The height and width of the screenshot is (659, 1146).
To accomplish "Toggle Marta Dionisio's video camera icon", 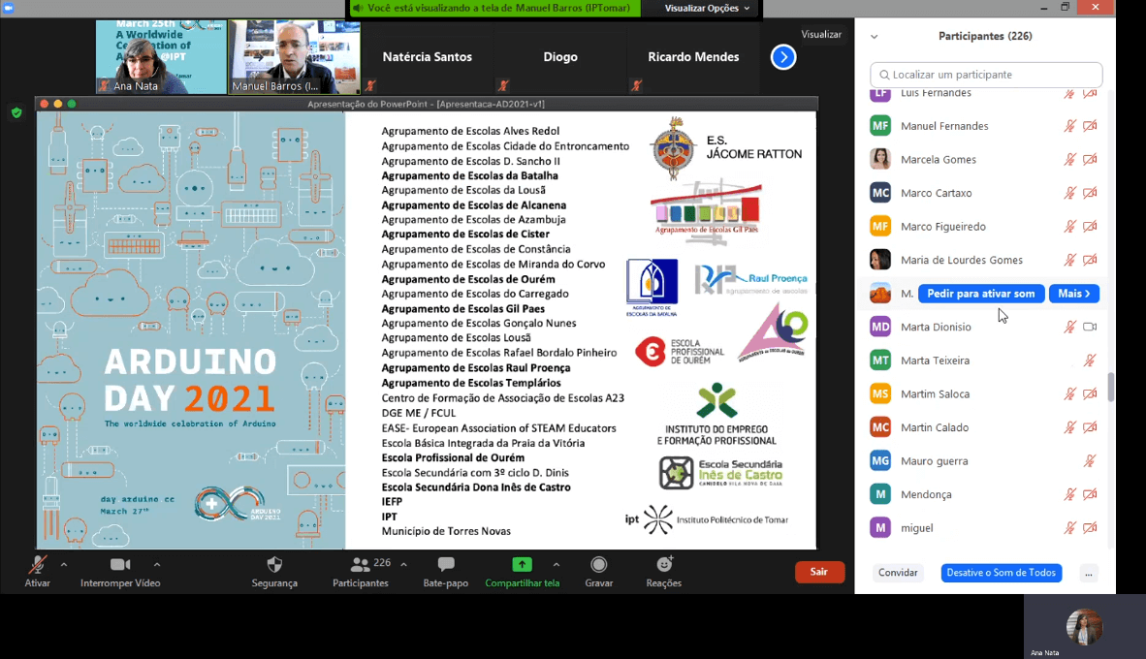I will [x=1090, y=328].
